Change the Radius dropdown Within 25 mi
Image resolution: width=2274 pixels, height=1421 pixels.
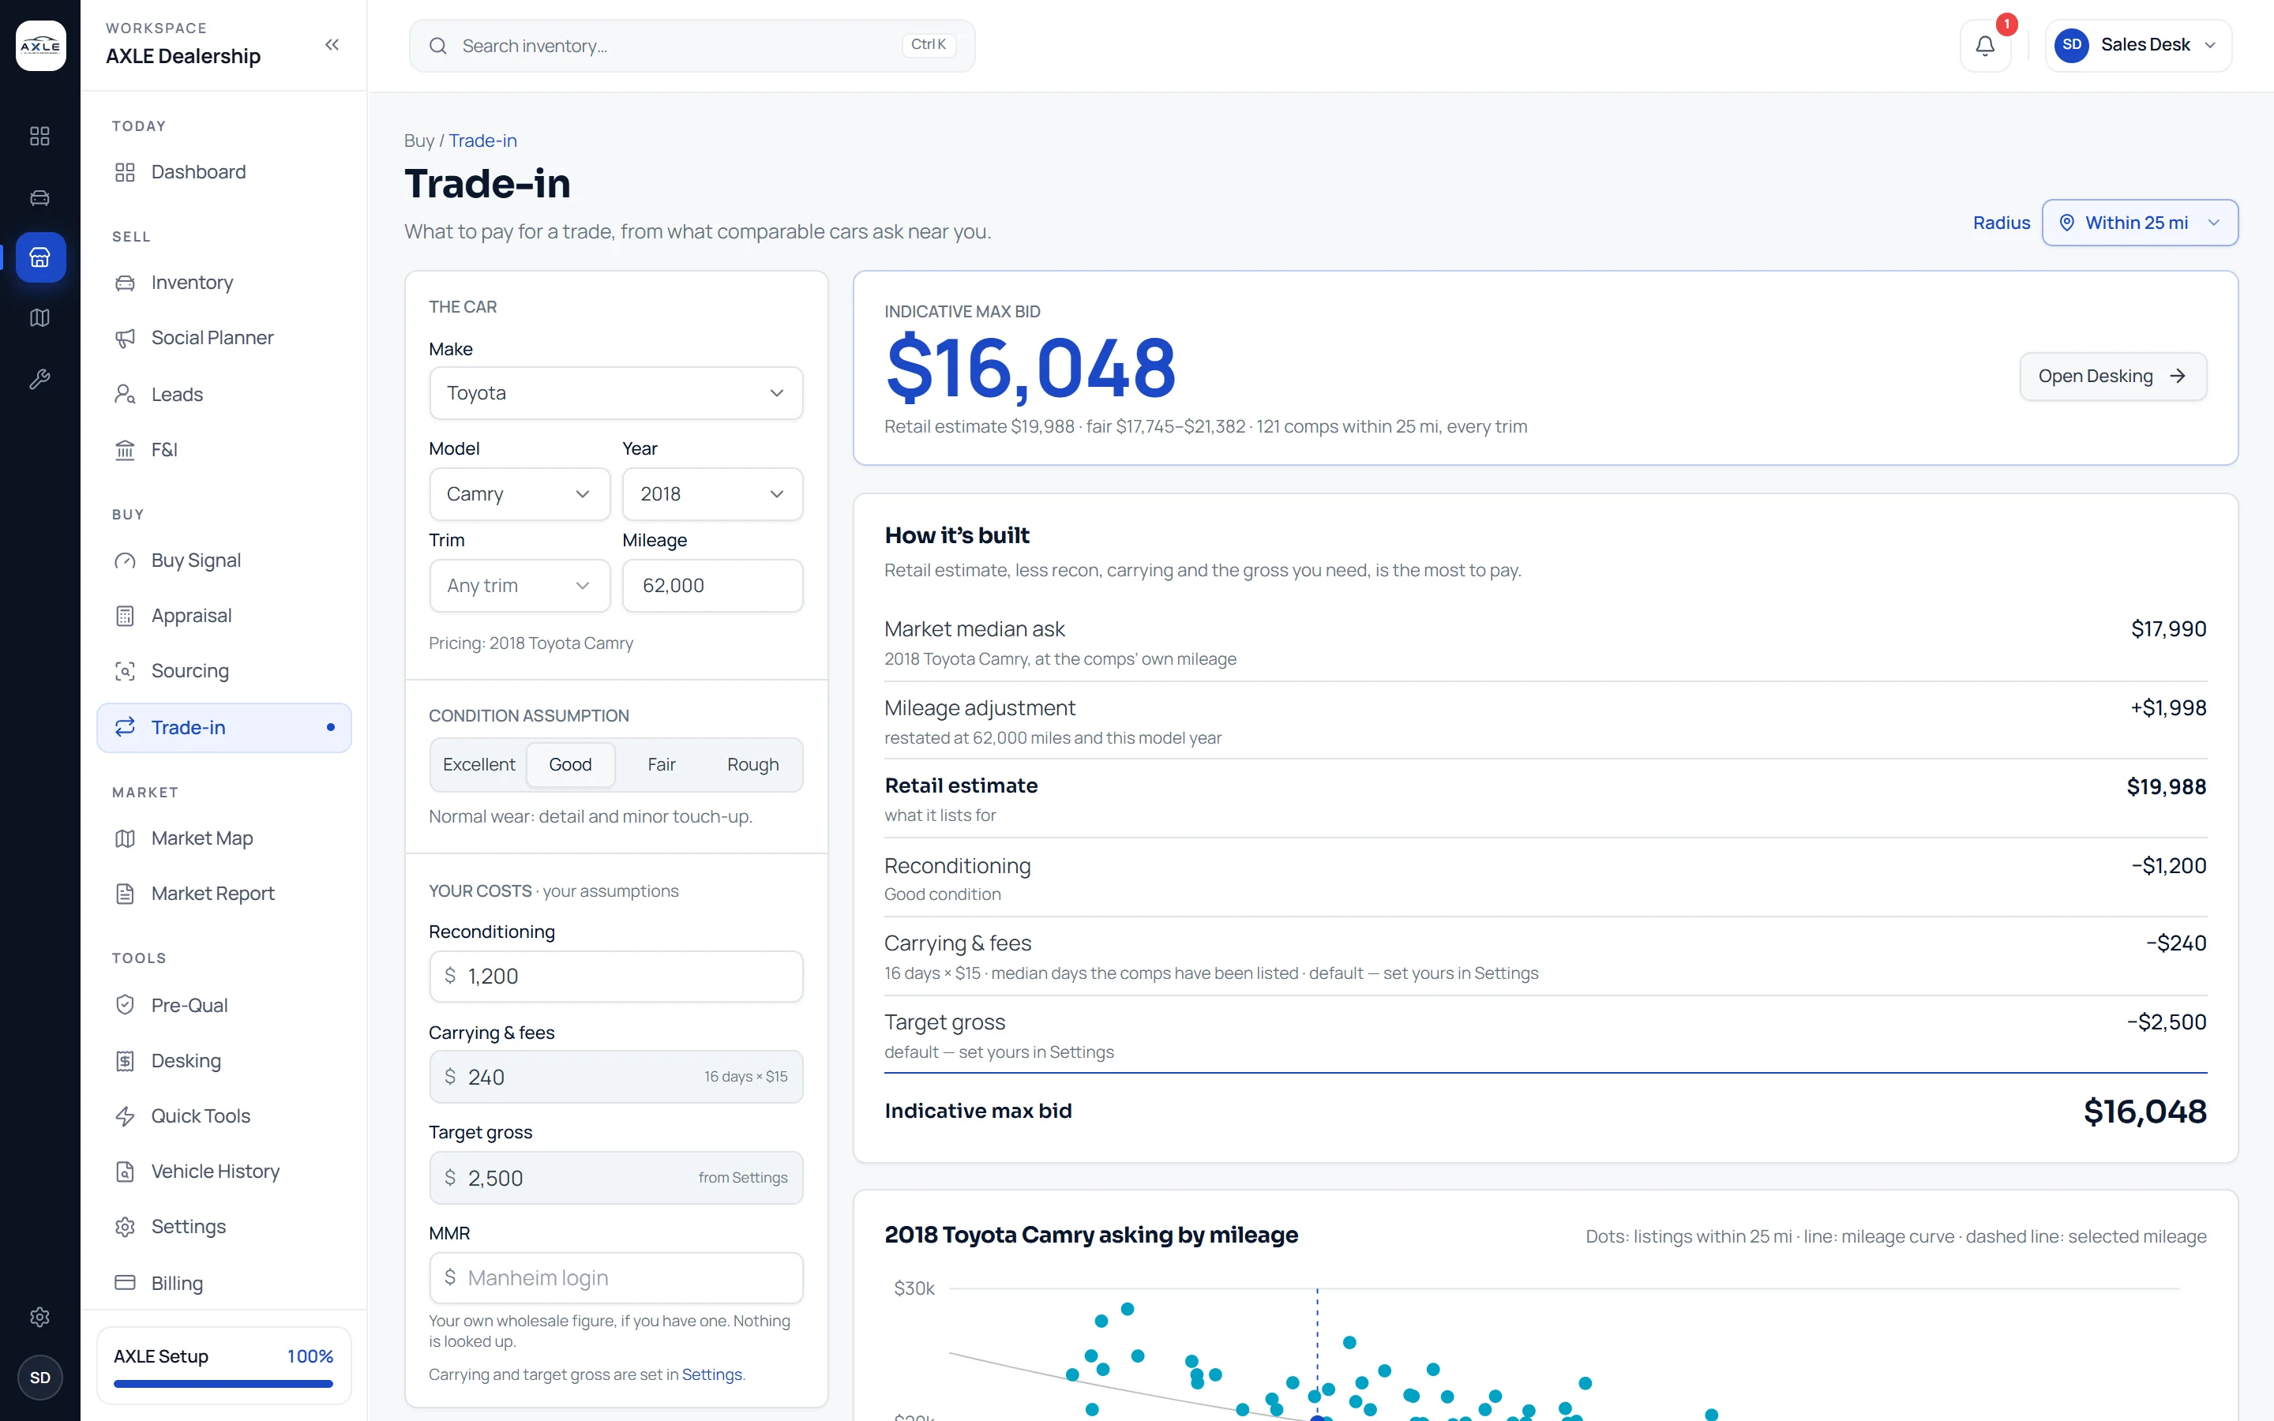[x=2140, y=223]
